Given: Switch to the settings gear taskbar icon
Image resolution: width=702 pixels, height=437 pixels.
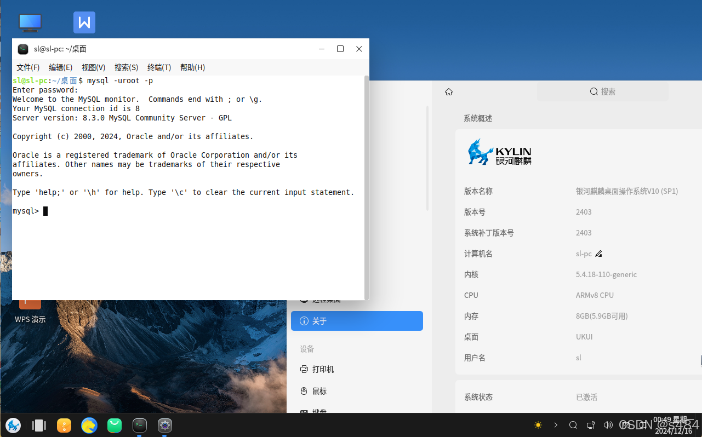Looking at the screenshot, I should 165,425.
